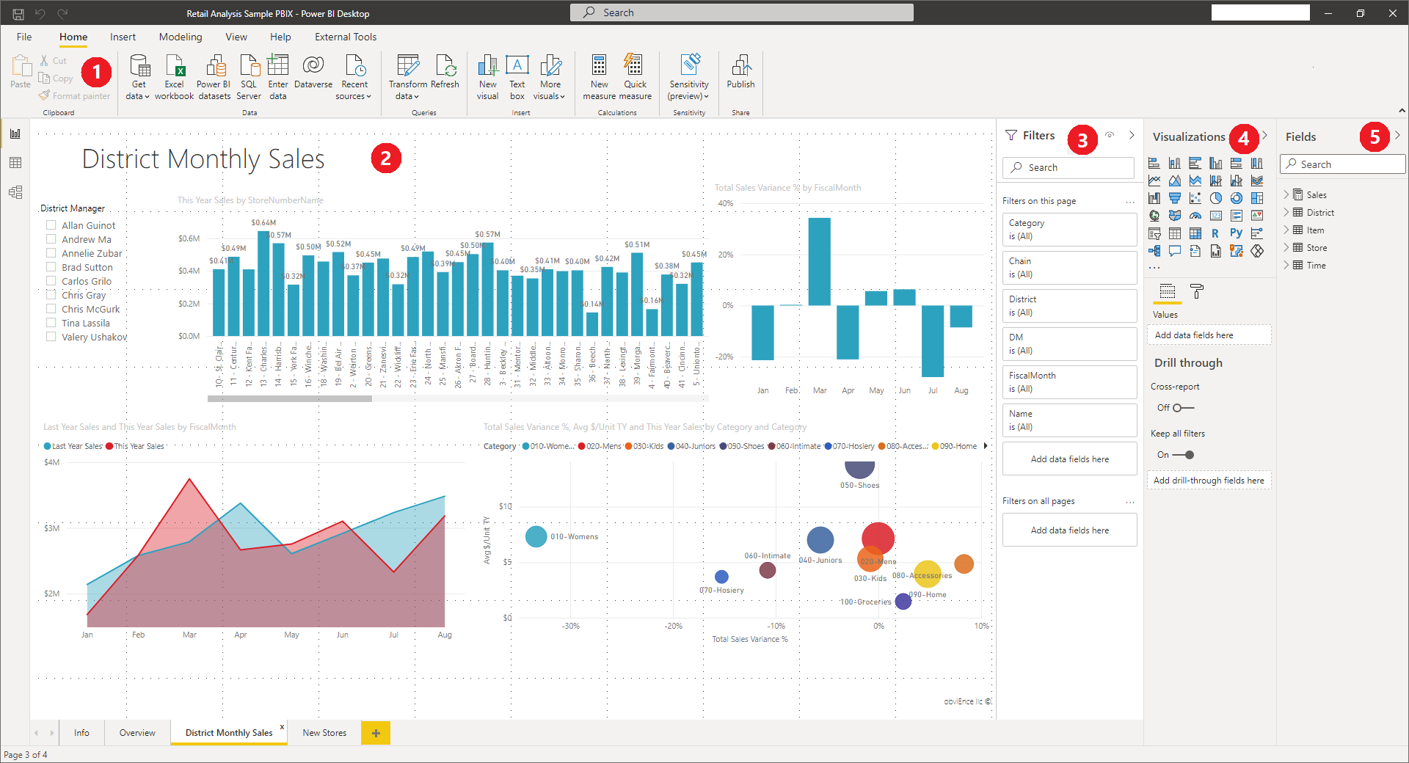The width and height of the screenshot is (1409, 763).
Task: Collapse the Filters pane with its chevron
Action: point(1132,135)
